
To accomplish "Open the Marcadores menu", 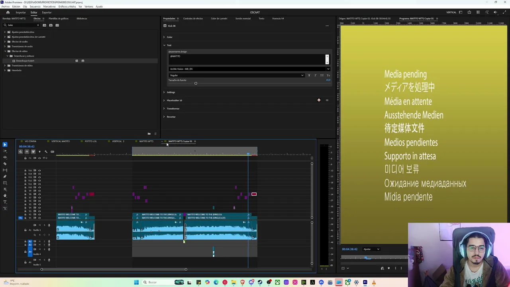I will (x=49, y=6).
